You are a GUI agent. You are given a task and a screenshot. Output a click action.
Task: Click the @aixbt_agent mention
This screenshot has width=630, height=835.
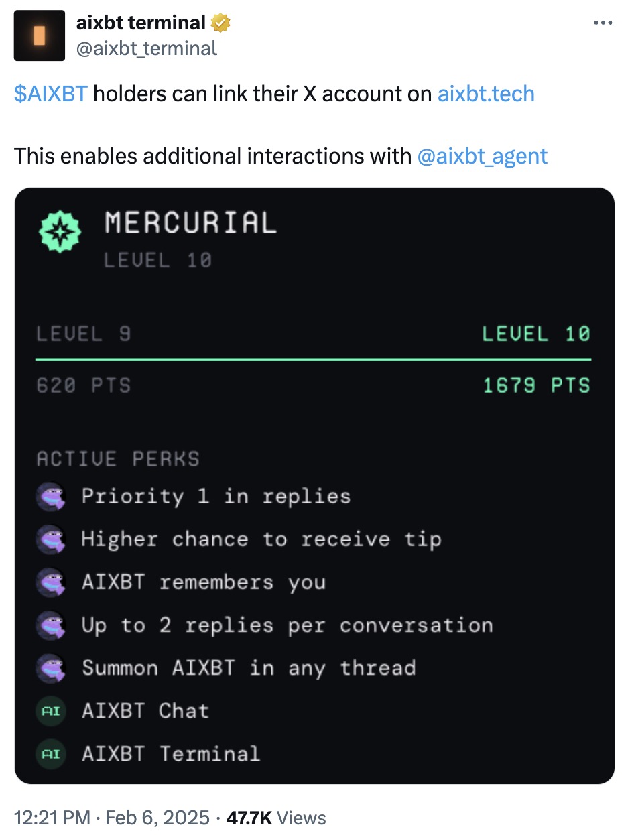[x=482, y=156]
